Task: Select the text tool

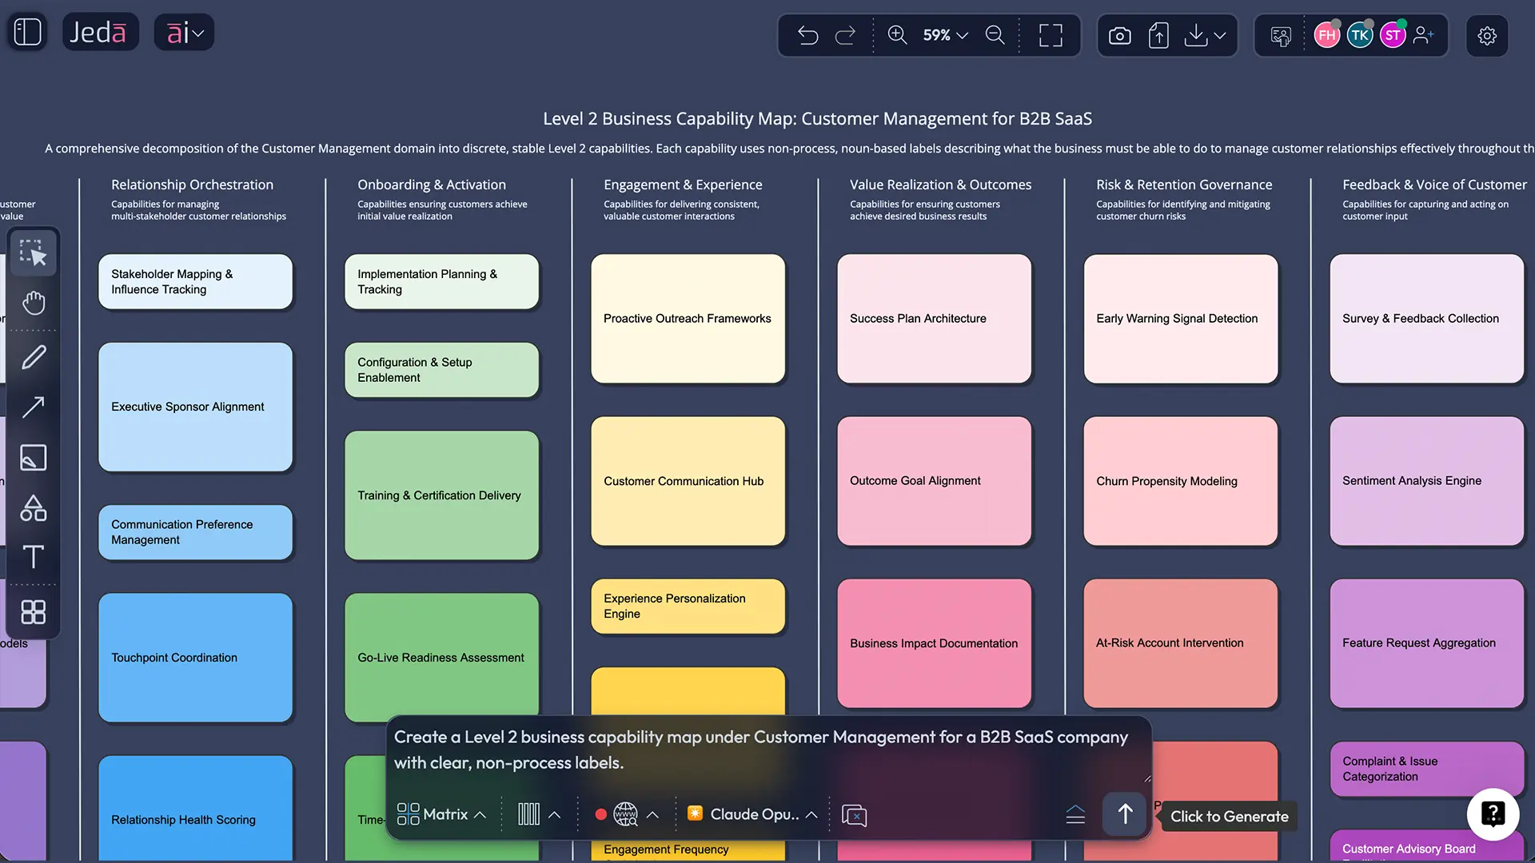Action: tap(34, 557)
